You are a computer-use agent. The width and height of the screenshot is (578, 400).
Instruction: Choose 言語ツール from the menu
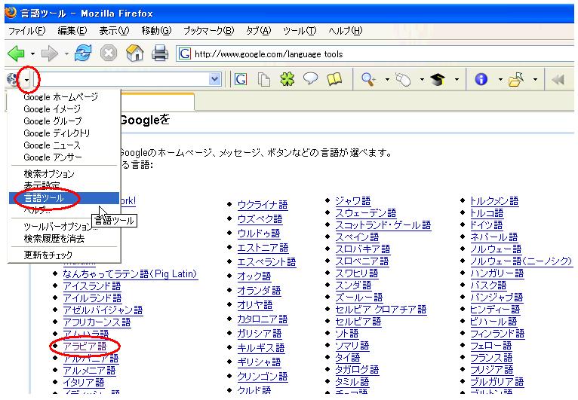64,198
